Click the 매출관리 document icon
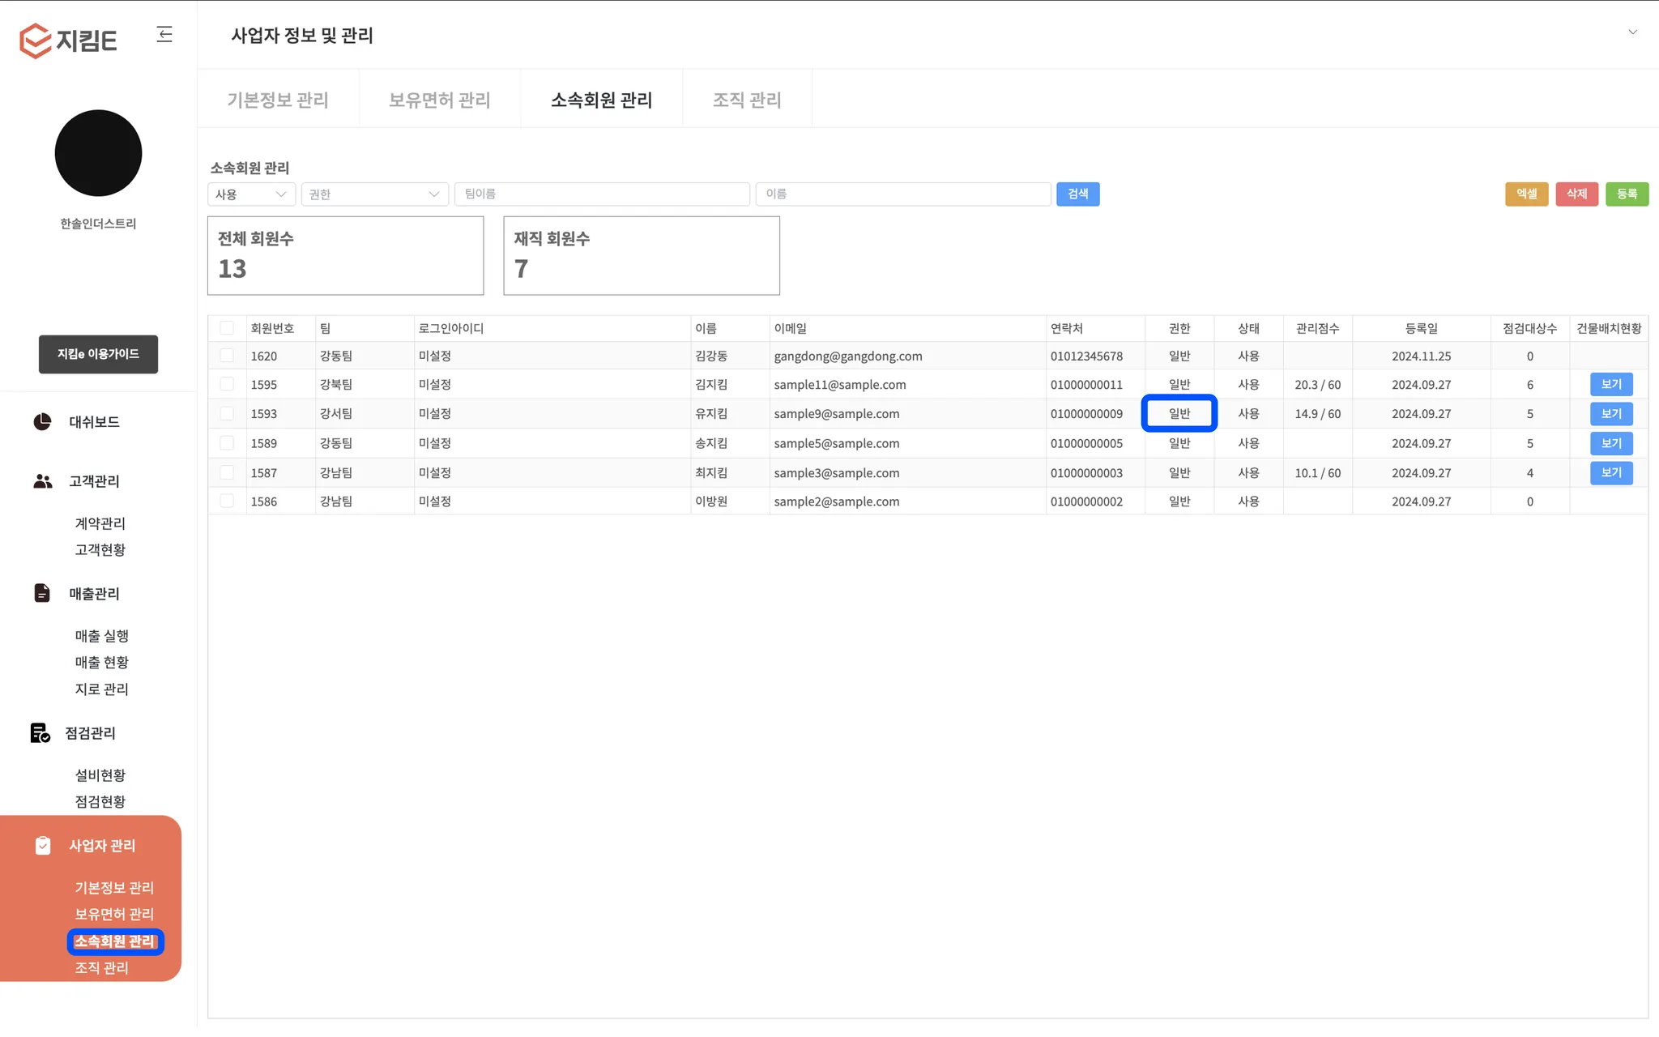 tap(42, 593)
